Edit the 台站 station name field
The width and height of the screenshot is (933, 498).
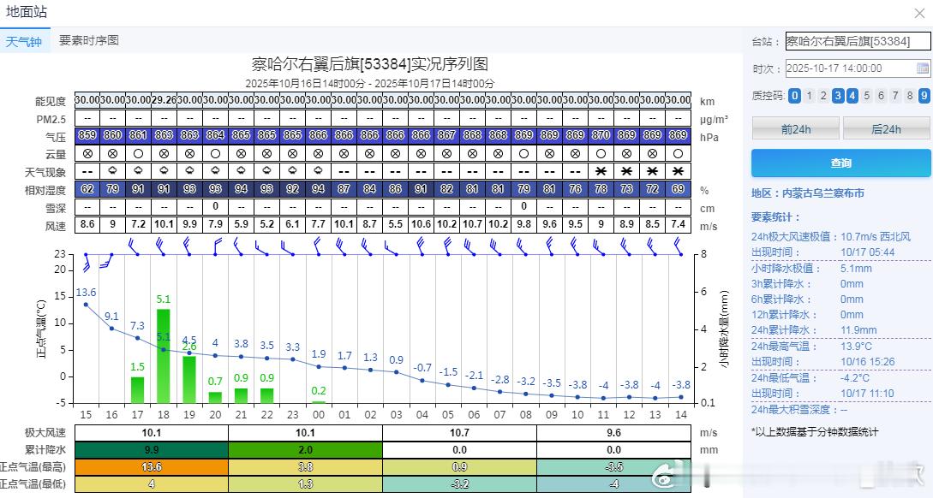[x=858, y=41]
